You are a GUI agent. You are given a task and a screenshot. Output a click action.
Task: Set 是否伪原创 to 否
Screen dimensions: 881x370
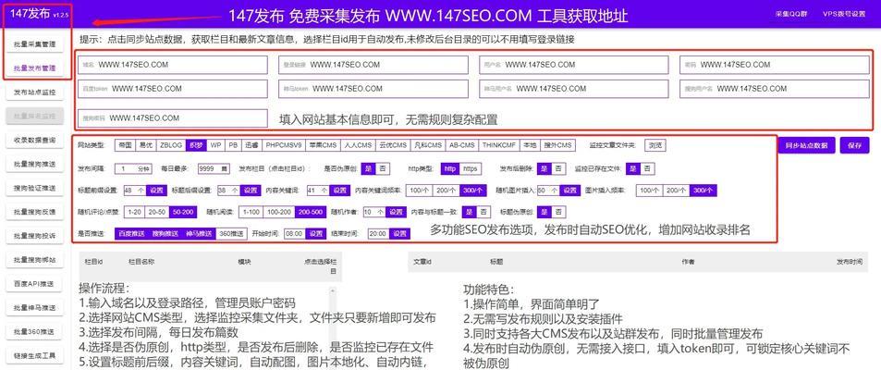point(382,168)
